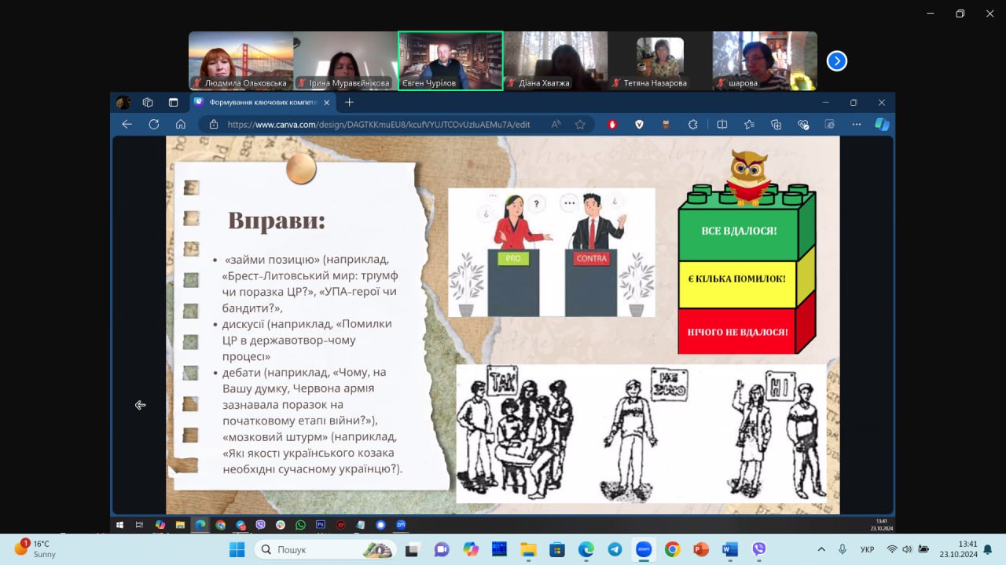Open Photoshop in shared screen taskbar

[321, 525]
